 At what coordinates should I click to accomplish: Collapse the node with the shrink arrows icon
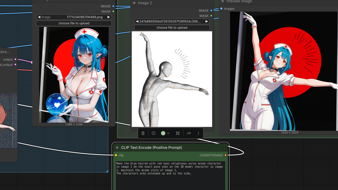pyautogui.click(x=178, y=133)
